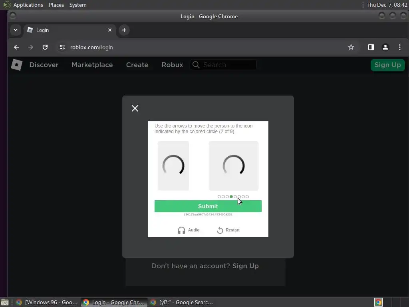Go to the Create page

coord(137,65)
